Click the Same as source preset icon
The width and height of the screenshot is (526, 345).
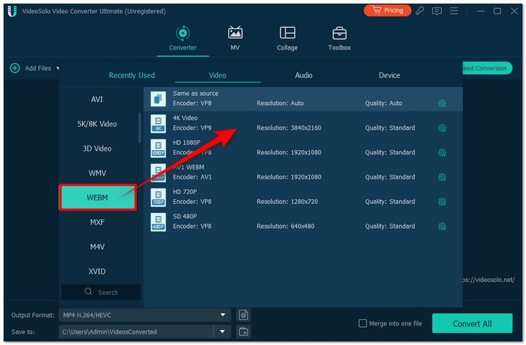[x=158, y=99]
